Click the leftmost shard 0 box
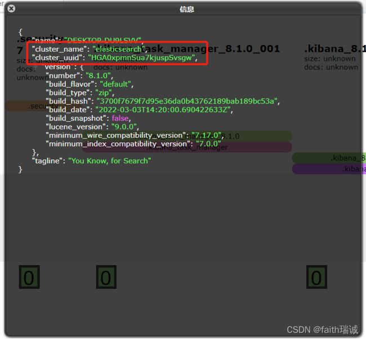366x339 pixels. pyautogui.click(x=29, y=277)
